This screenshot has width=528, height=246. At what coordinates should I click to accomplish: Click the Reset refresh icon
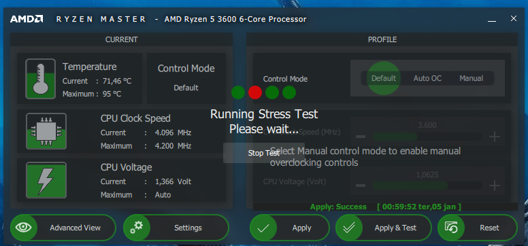450,228
